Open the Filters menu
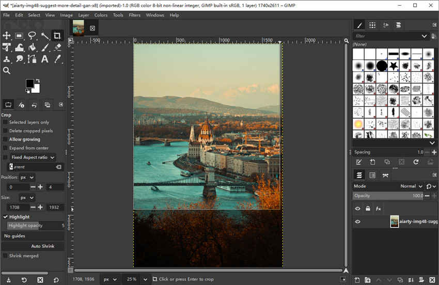The width and height of the screenshot is (439, 285). 134,15
